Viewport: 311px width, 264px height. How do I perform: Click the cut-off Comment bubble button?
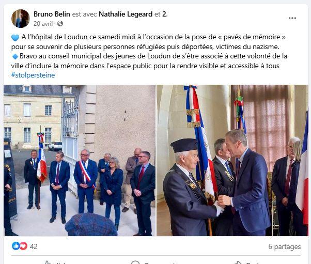coord(135,262)
